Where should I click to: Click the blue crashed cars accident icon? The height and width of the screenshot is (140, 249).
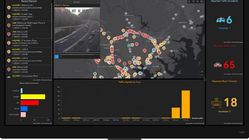pos(220,20)
